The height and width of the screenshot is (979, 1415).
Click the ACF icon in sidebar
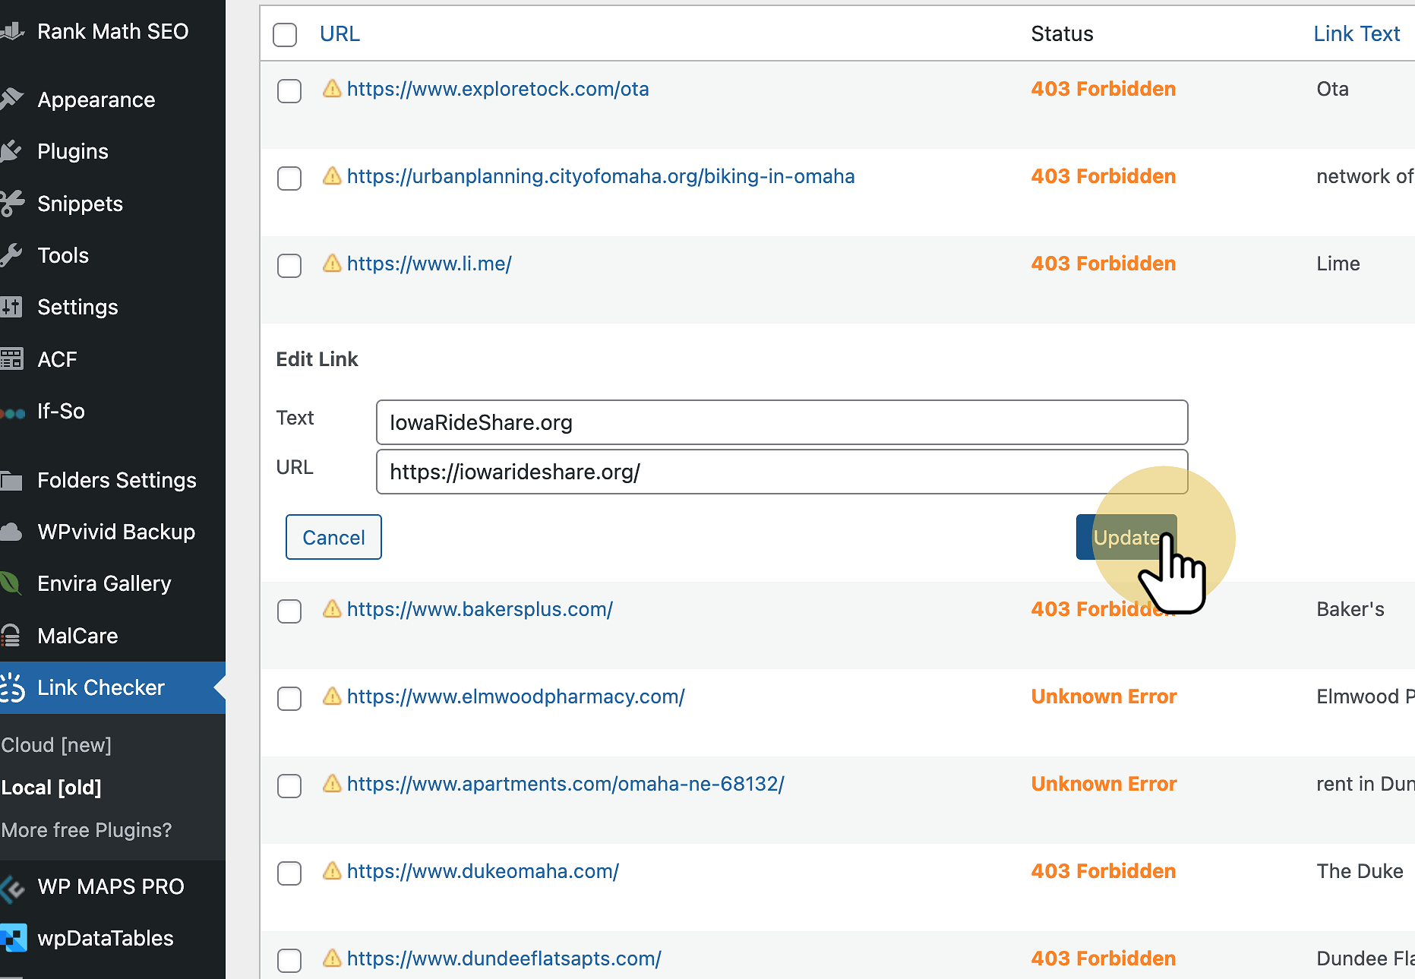(x=11, y=359)
